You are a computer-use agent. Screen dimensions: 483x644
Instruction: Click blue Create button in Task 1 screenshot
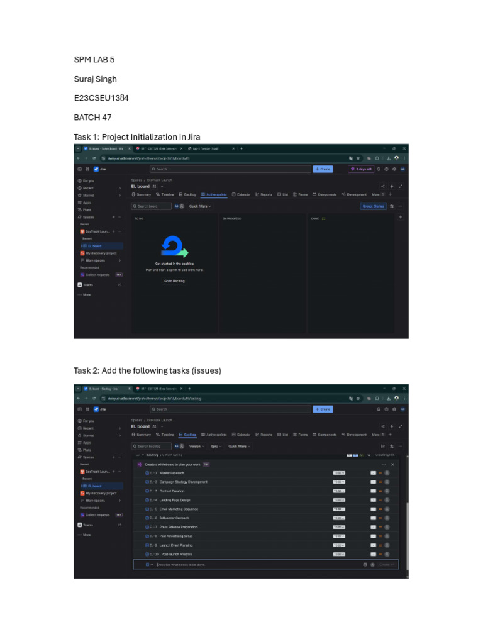pos(323,169)
